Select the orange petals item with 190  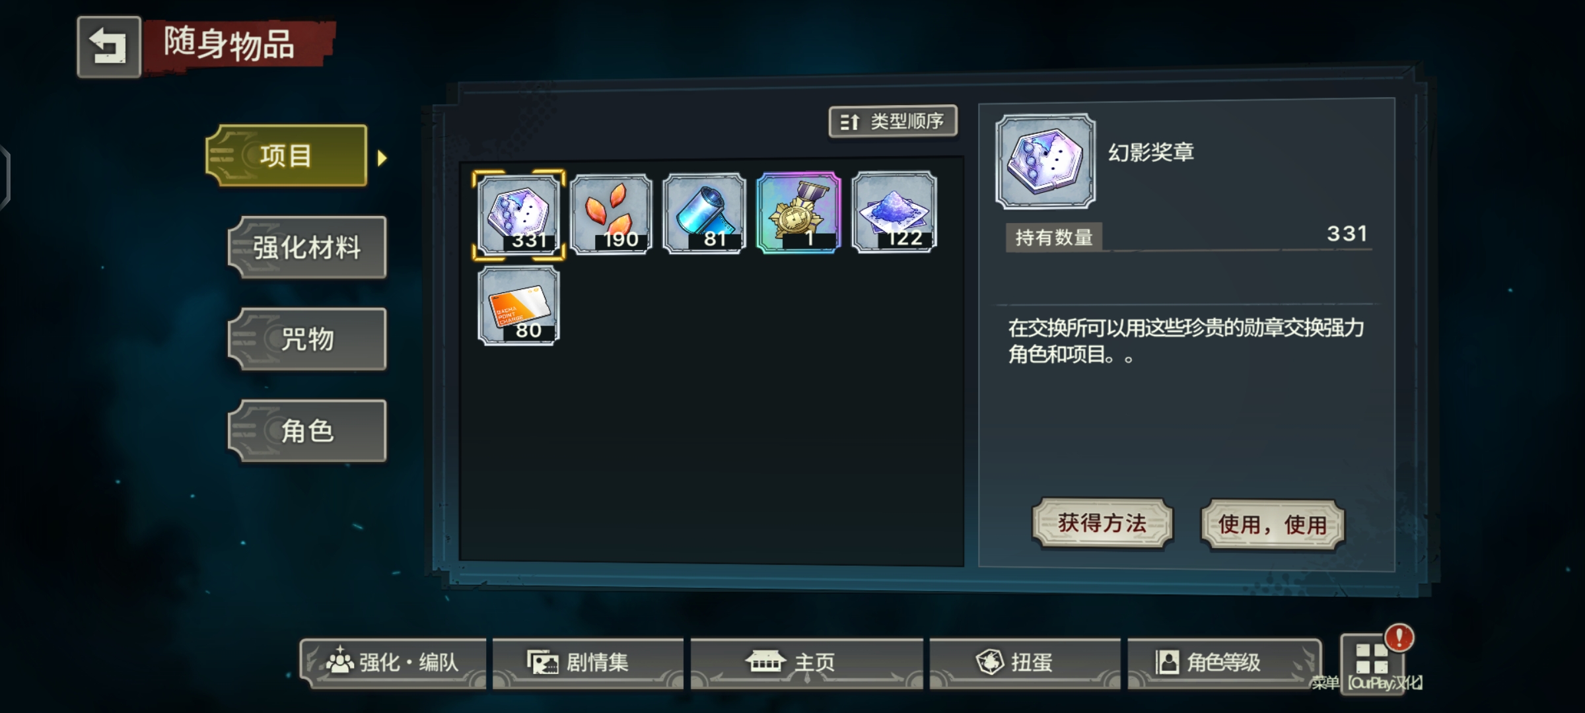[612, 215]
